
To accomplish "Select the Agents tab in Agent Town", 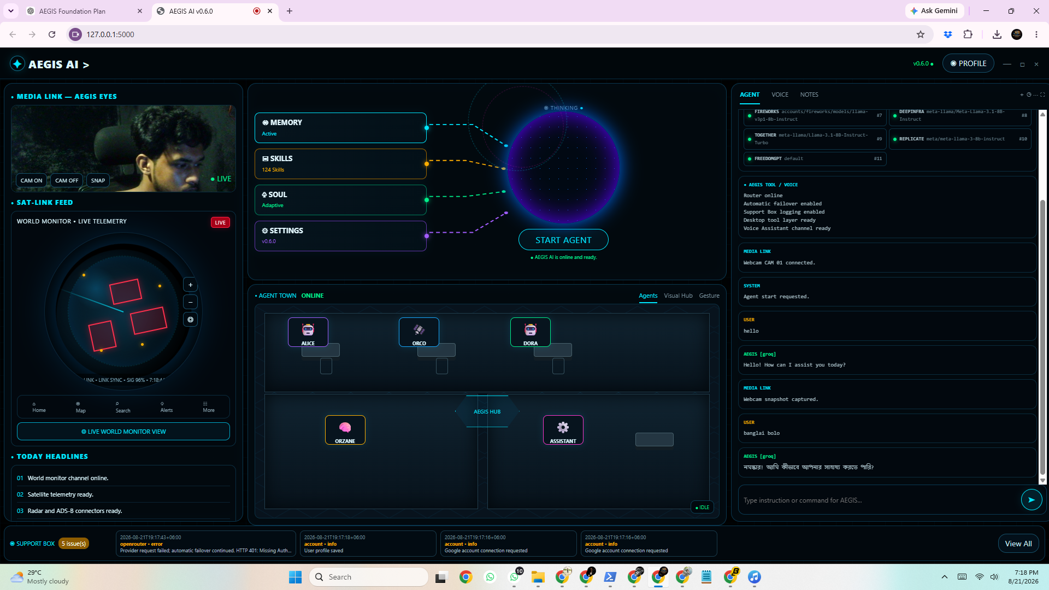I will point(648,296).
